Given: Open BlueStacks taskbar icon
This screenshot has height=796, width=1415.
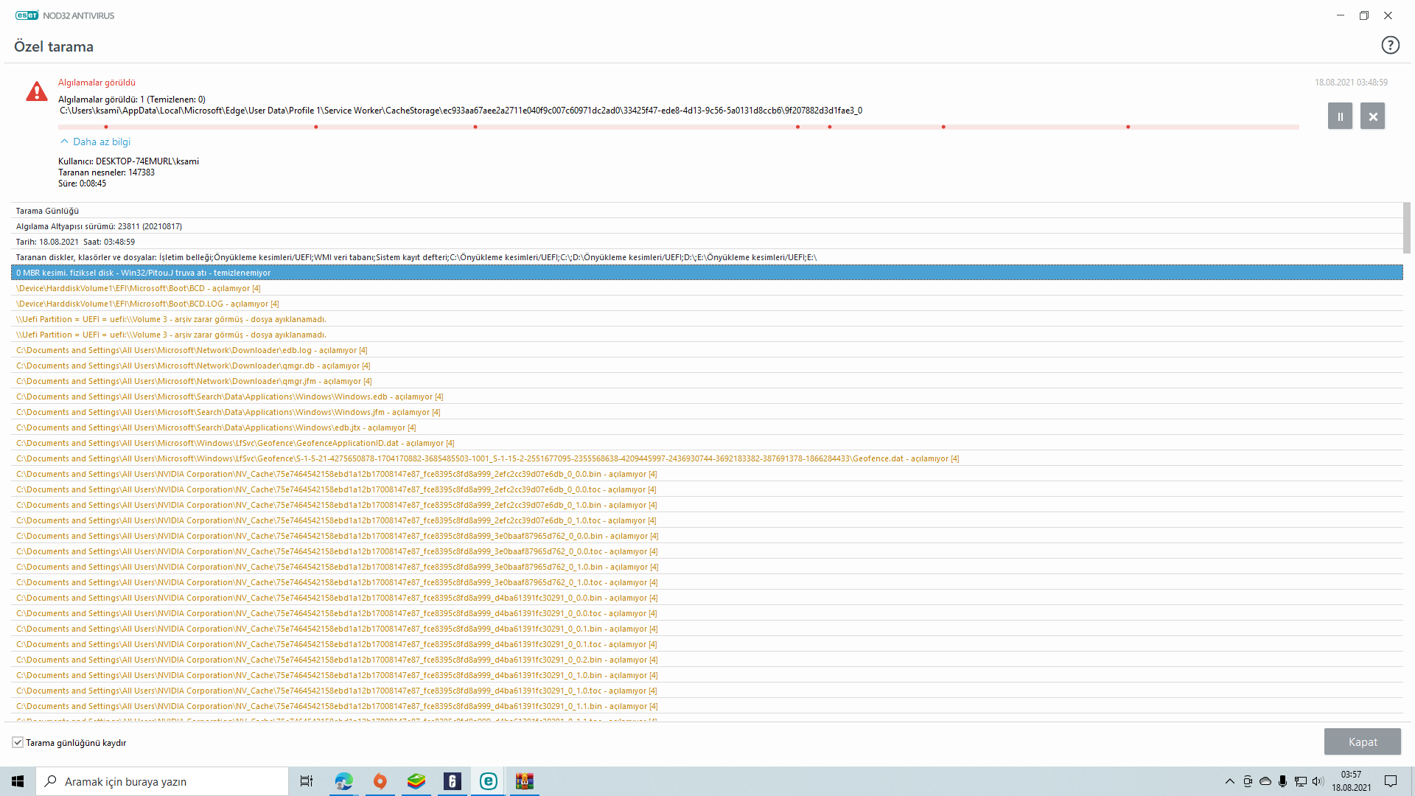Looking at the screenshot, I should click(416, 781).
